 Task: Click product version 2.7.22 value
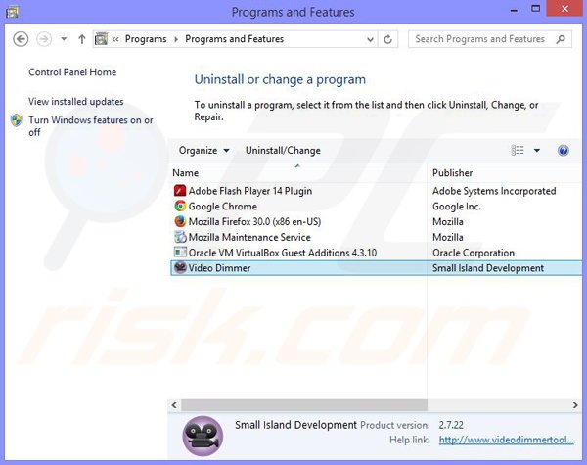[x=451, y=425]
